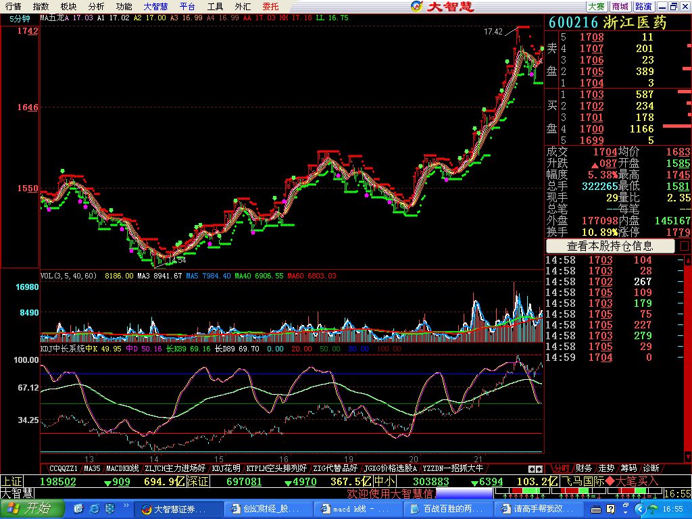Click the VOL(3,5,40,60) indicator label
692x519 pixels.
coord(68,276)
